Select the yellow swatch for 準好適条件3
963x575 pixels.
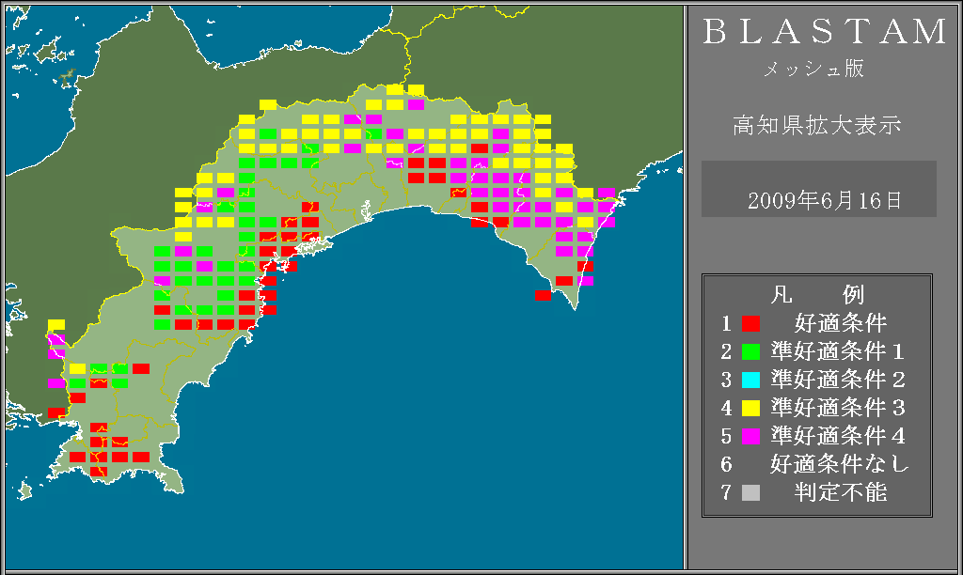(x=750, y=409)
